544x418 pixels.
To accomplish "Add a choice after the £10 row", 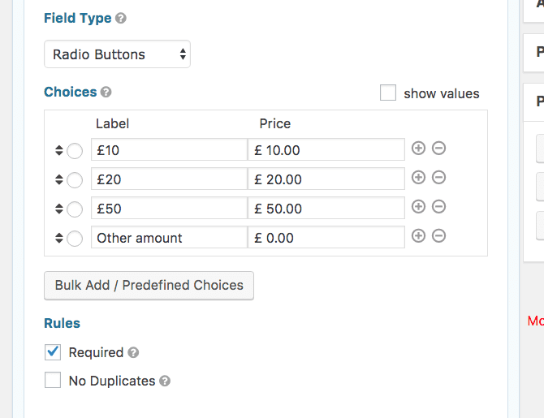I will 418,148.
